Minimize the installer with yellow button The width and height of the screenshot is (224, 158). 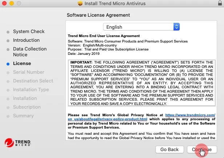(x=12, y=3)
